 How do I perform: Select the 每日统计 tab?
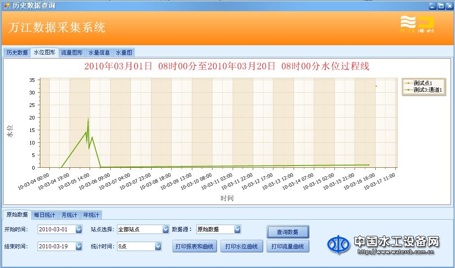tap(45, 215)
